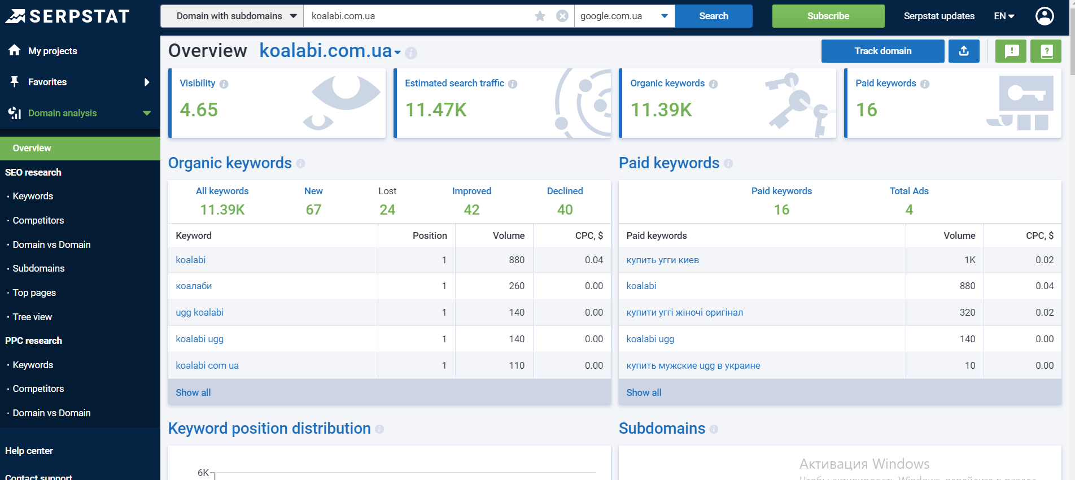Screen dimensions: 1075x480
Task: Expand the koalabi.com.ua title dropdown arrow
Action: pos(397,53)
